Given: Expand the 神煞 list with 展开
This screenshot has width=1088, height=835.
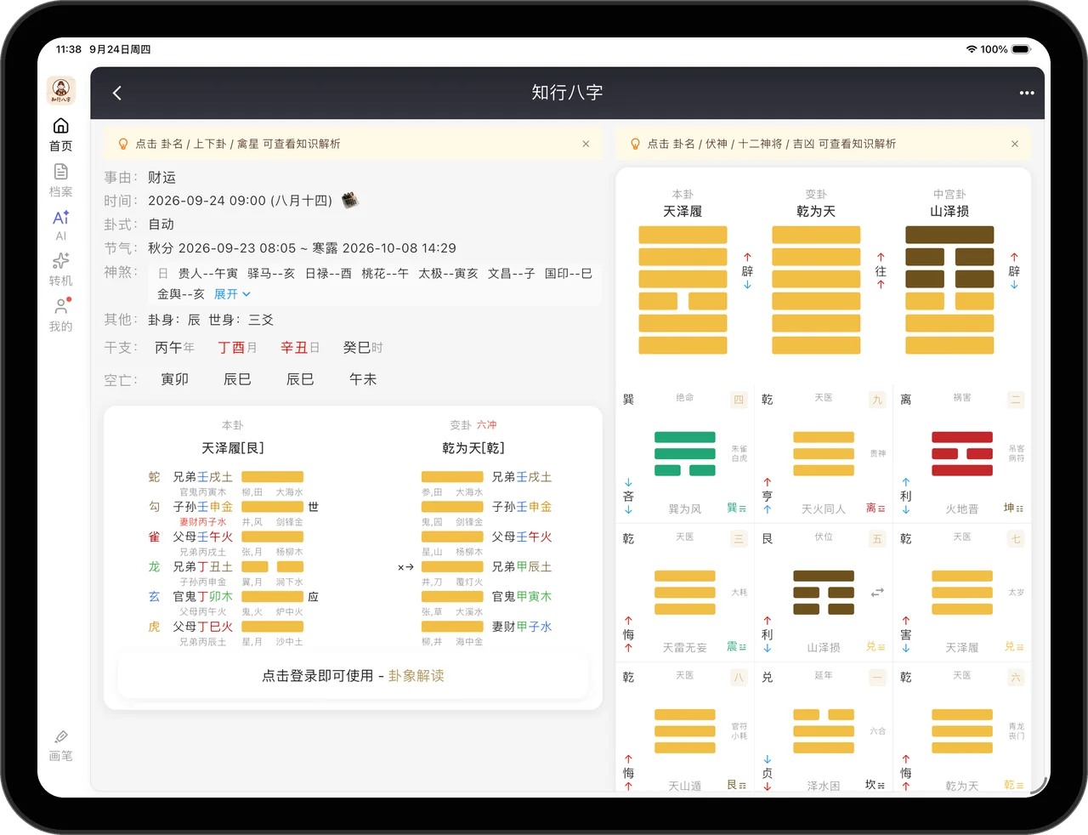Looking at the screenshot, I should (232, 294).
